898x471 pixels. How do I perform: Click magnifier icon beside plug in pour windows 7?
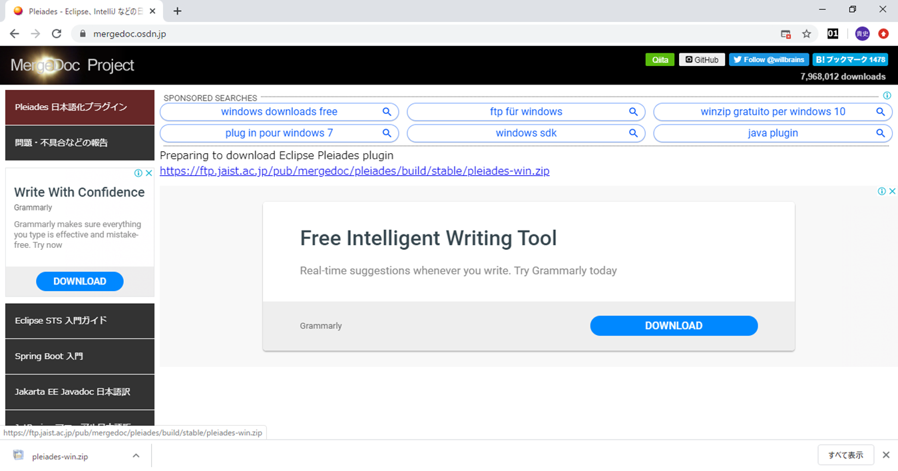pyautogui.click(x=387, y=133)
